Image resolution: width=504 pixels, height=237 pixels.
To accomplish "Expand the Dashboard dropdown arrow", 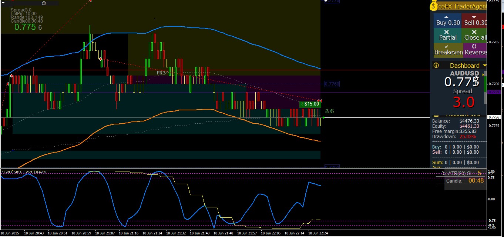I will [484, 66].
